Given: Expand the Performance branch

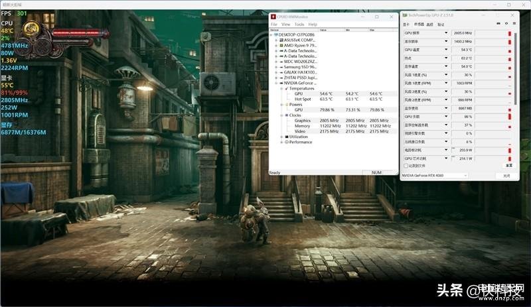Looking at the screenshot, I should [281, 142].
